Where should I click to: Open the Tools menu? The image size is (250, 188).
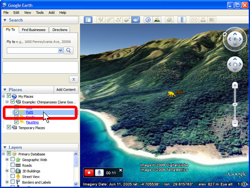tap(40, 12)
